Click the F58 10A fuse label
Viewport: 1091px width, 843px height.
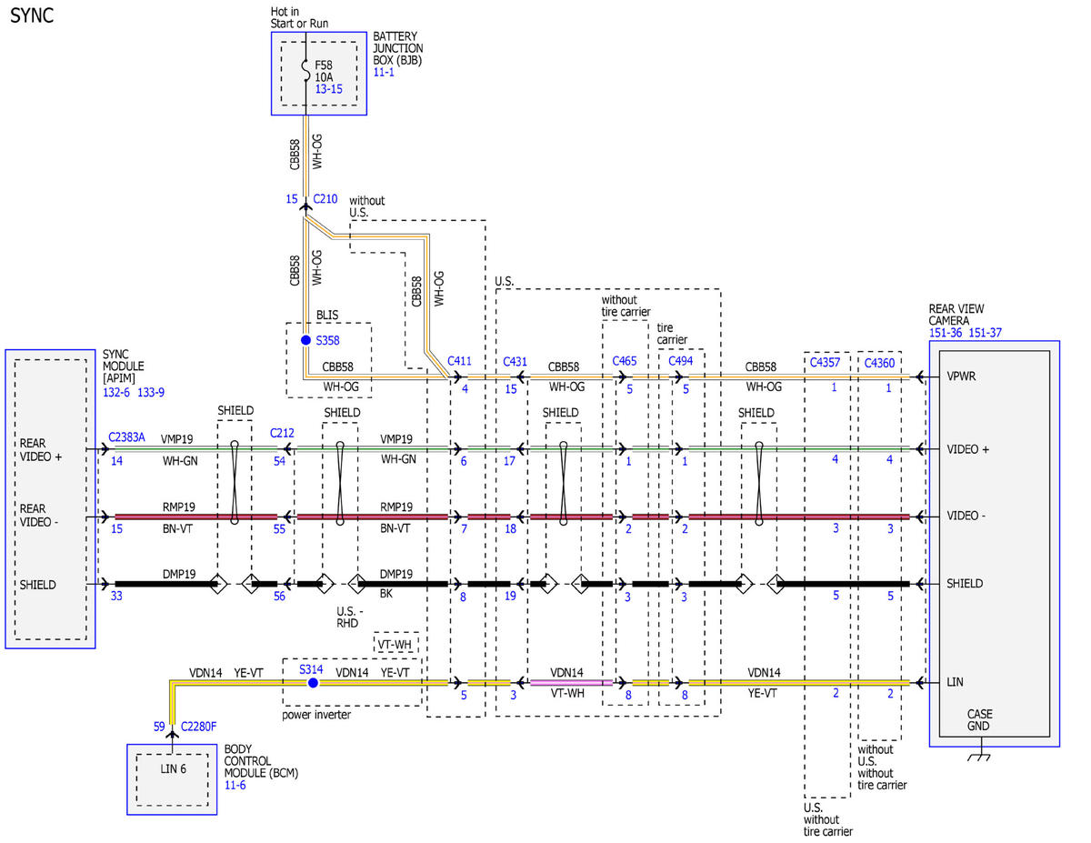click(324, 72)
